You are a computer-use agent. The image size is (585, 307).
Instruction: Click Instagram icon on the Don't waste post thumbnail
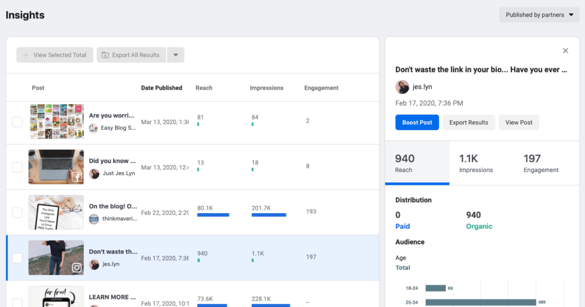tap(77, 268)
